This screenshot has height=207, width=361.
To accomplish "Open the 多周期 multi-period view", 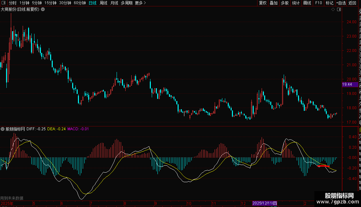I will [127, 3].
